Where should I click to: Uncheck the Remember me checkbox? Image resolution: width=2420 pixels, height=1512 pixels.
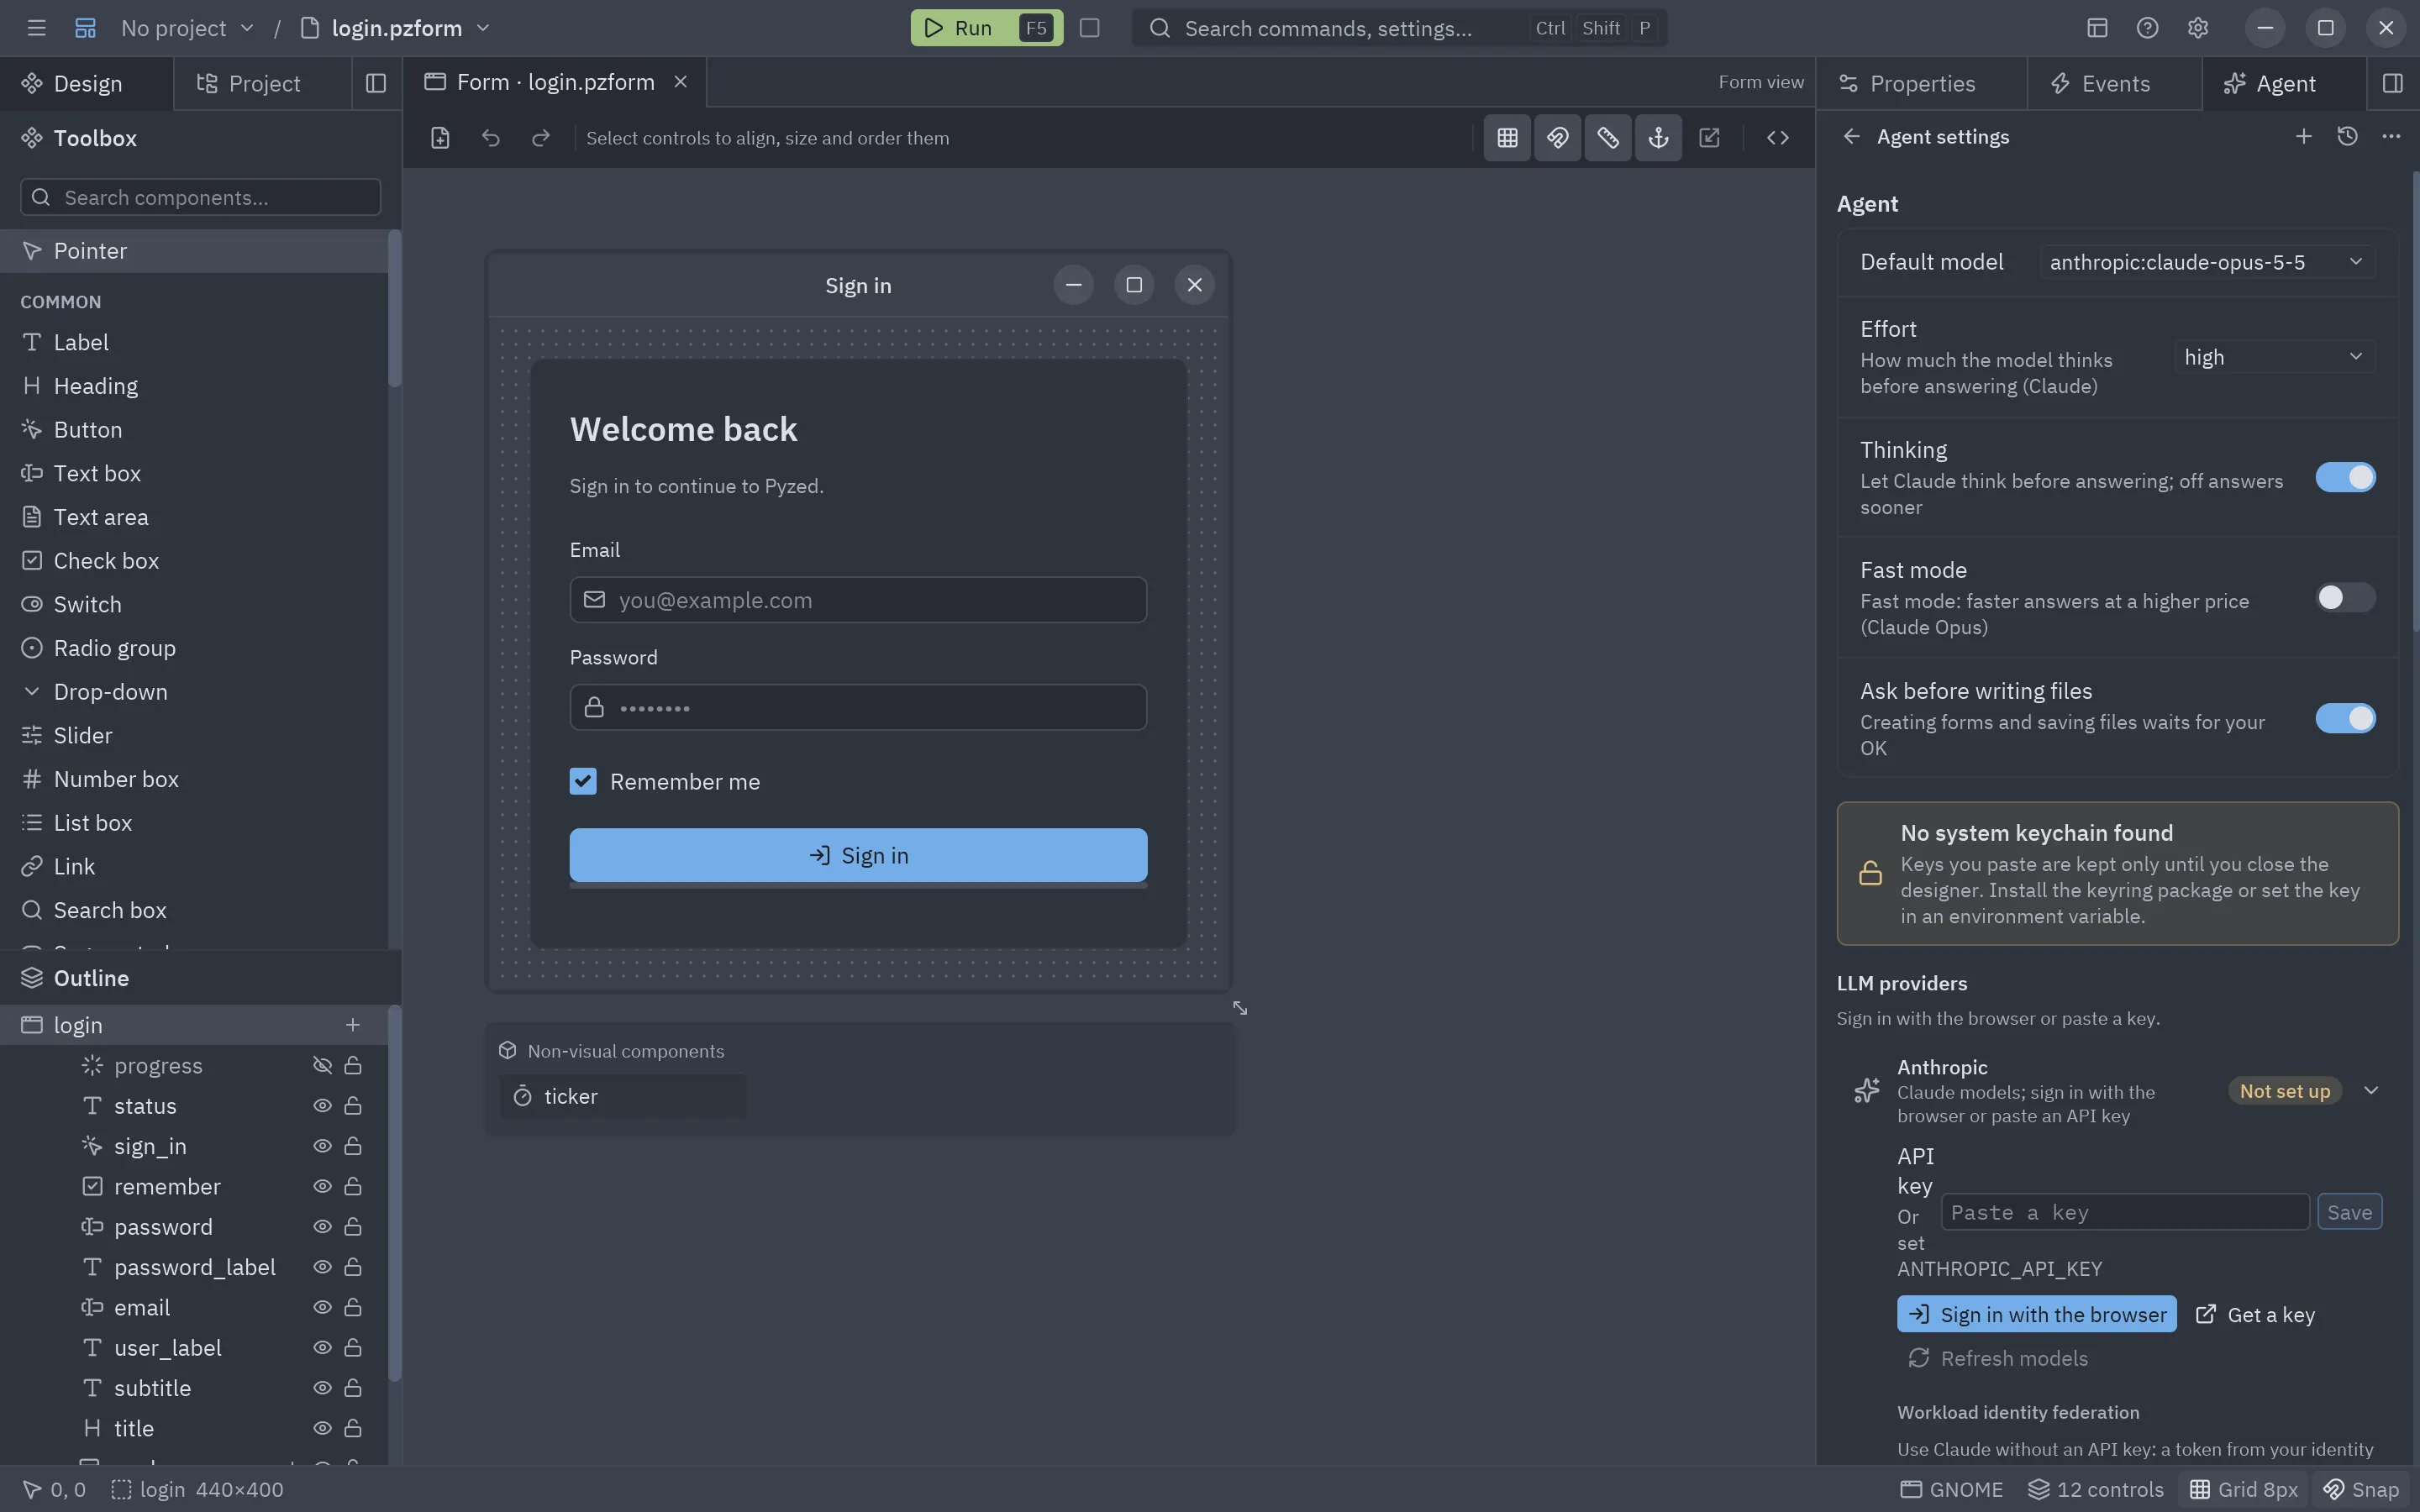pos(583,781)
